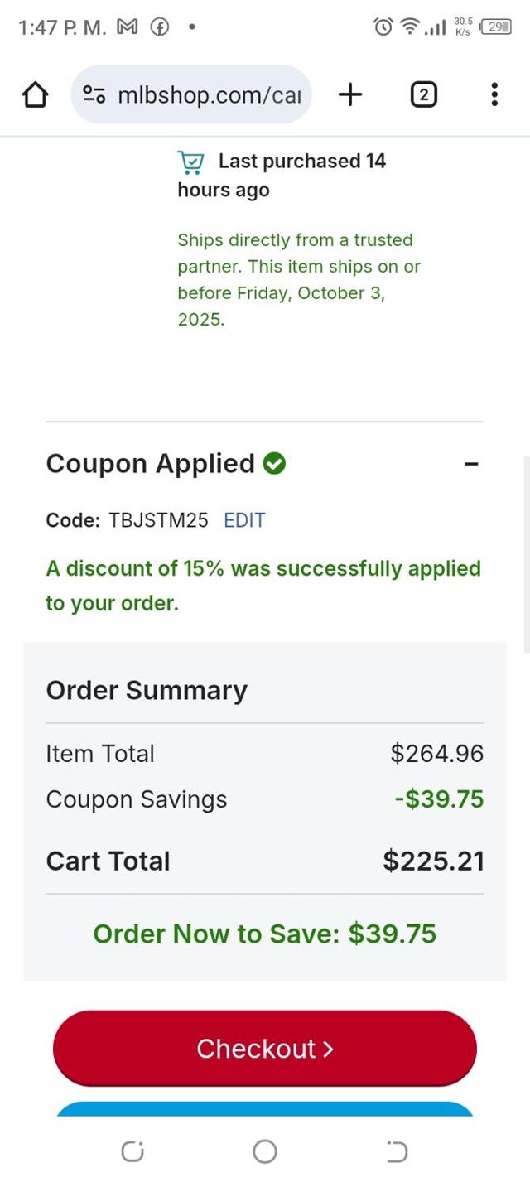Tap the Gmail notification icon in status bar
Image resolution: width=530 pixels, height=1187 pixels.
127,27
